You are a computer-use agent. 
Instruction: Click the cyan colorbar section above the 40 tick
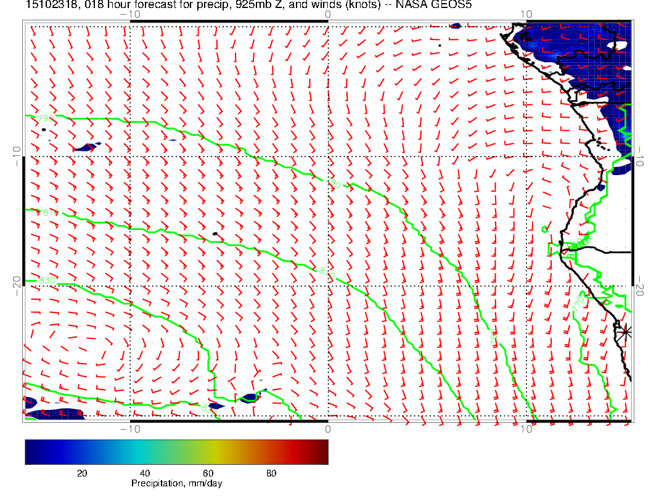click(144, 452)
